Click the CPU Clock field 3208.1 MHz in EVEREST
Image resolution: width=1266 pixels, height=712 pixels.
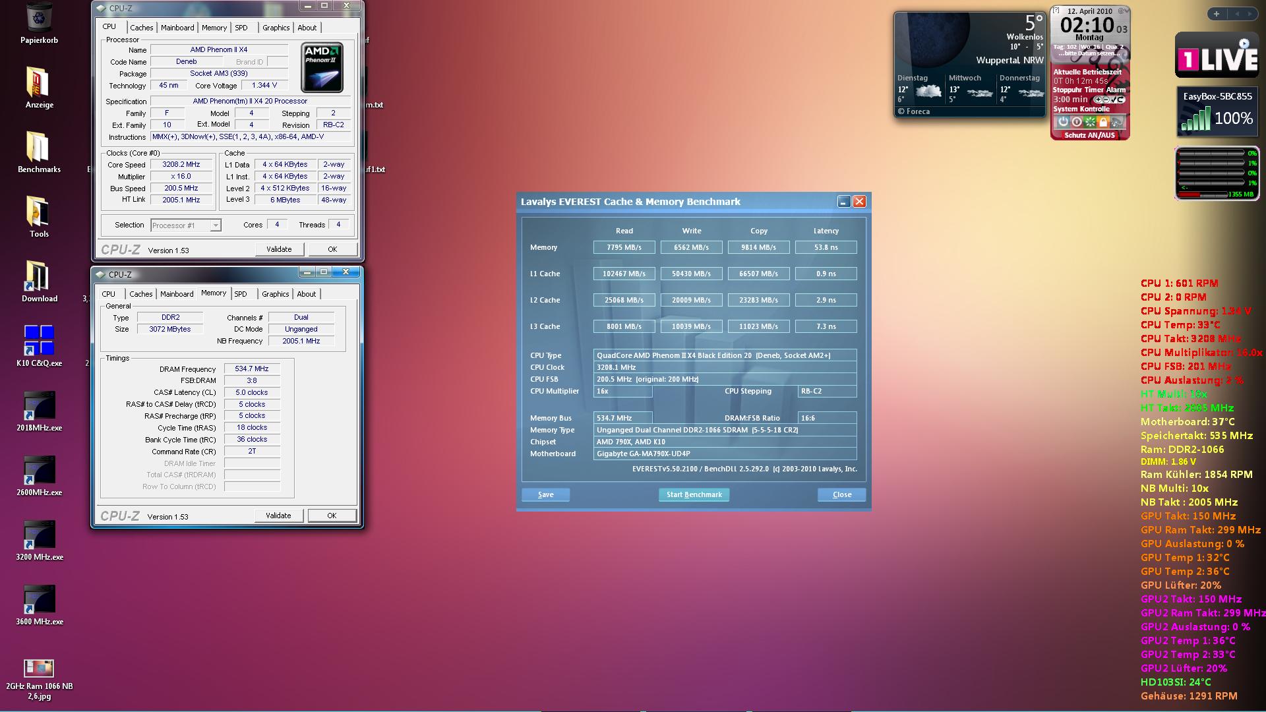tap(725, 367)
